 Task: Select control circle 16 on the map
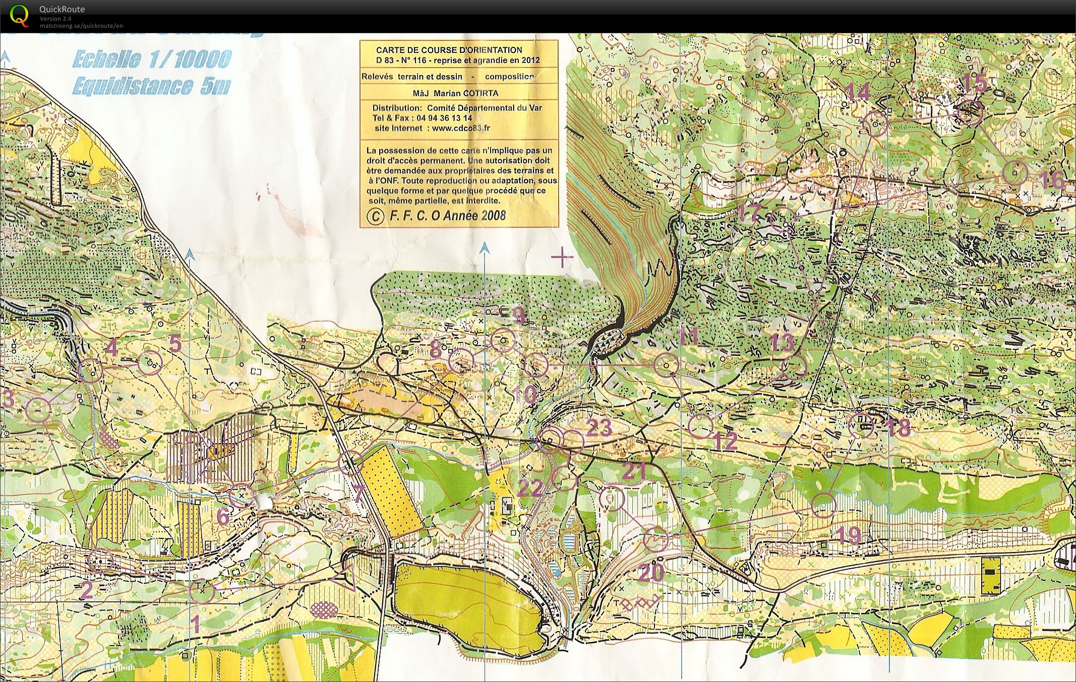point(1014,173)
